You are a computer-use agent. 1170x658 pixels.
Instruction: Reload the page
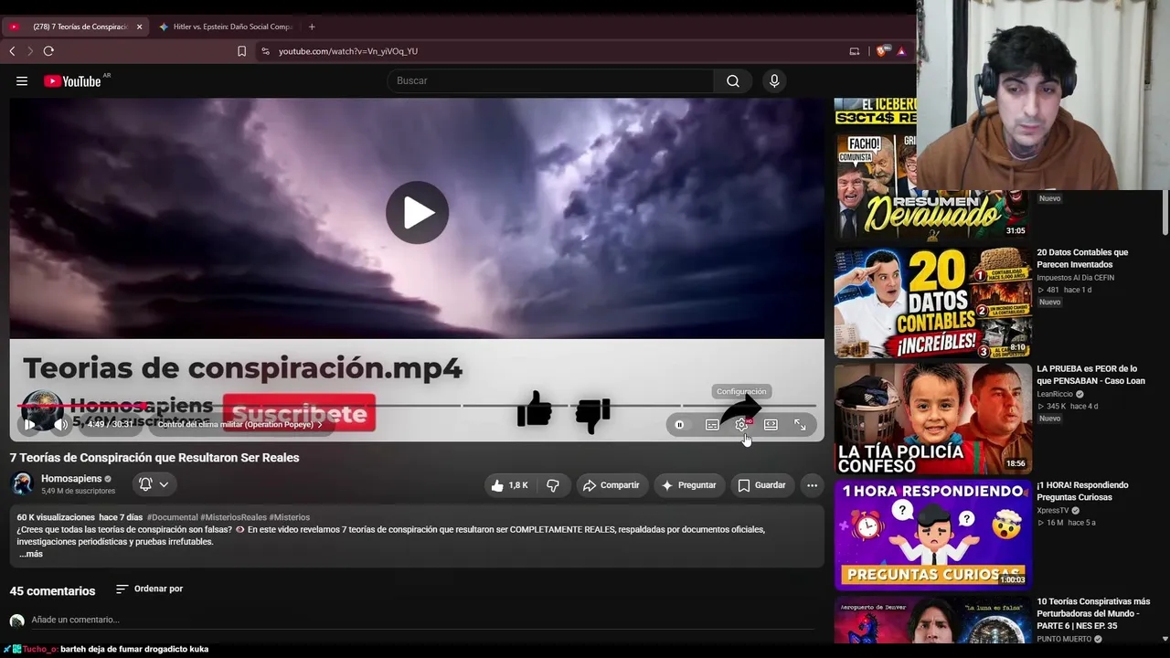pos(48,51)
